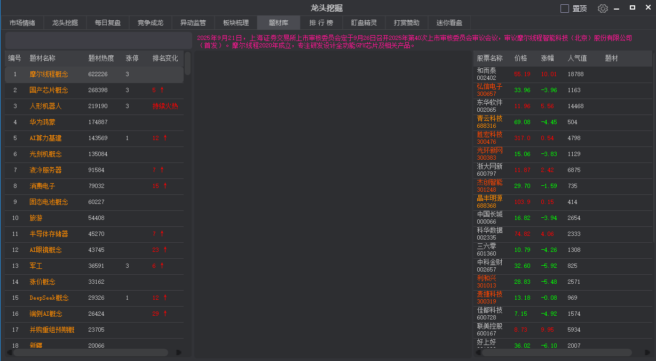This screenshot has height=361, width=656.
Task: Enable the 置顶 checkbox
Action: coord(564,7)
